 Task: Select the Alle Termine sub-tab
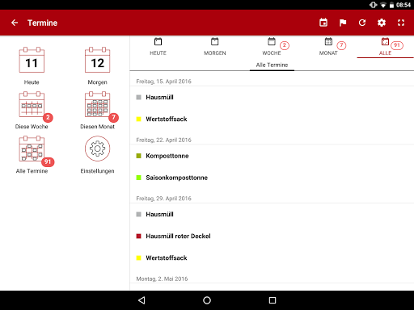(x=272, y=65)
